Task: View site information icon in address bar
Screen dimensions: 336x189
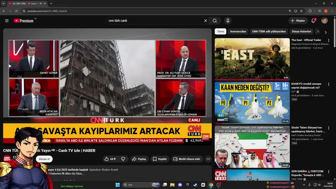Action: (x=24, y=11)
